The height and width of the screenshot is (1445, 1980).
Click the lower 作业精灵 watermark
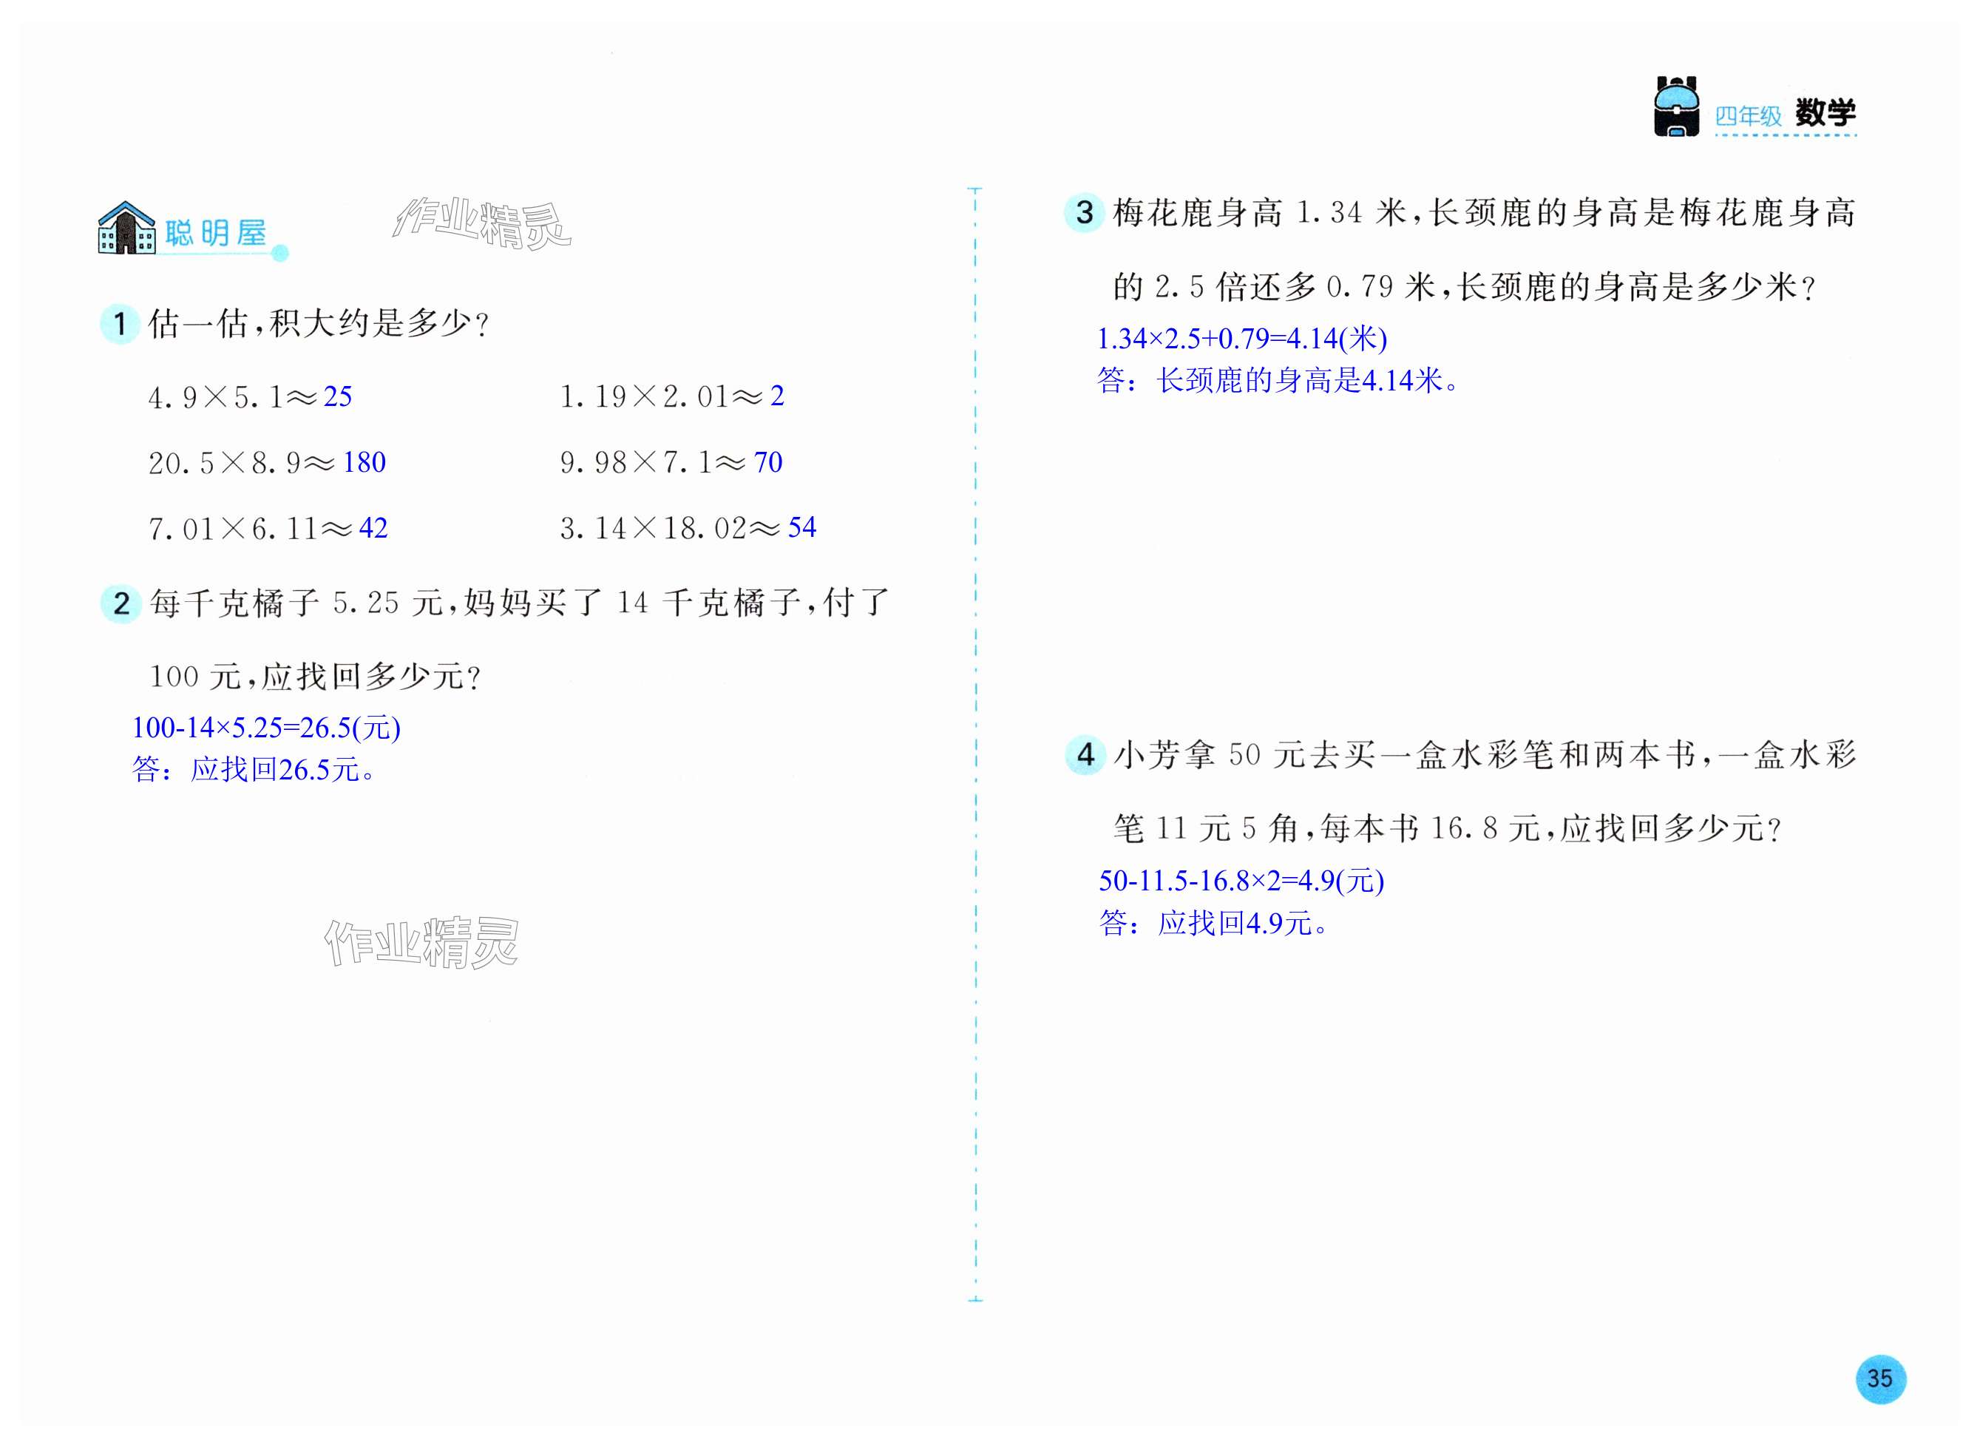(x=421, y=942)
